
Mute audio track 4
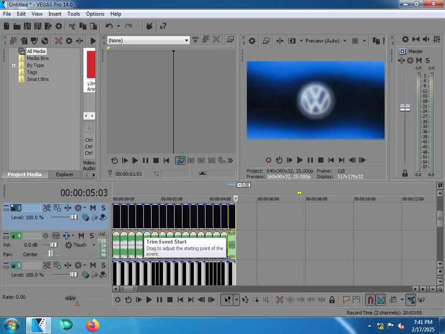(x=81, y=236)
